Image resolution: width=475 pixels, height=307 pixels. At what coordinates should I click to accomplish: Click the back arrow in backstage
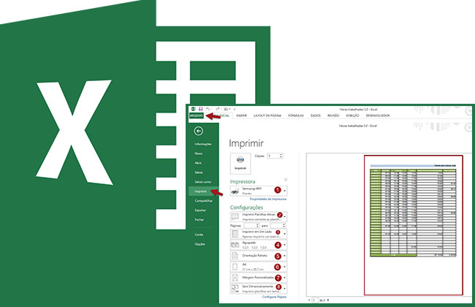(x=199, y=131)
